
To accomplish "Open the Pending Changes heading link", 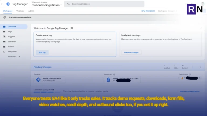I will (42, 67).
